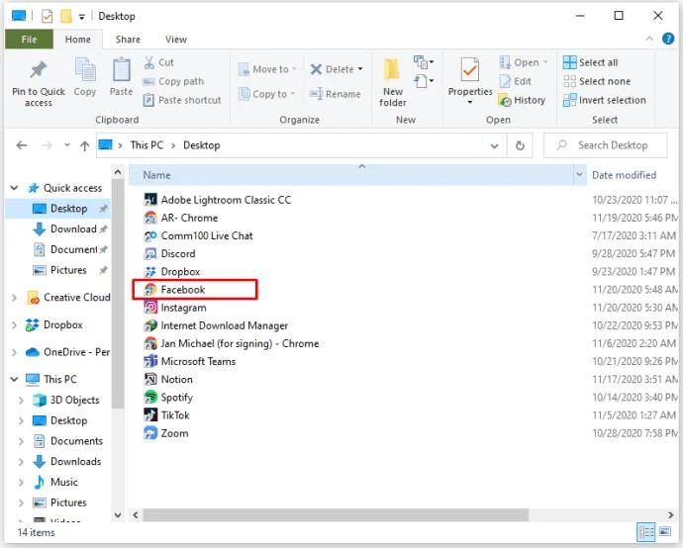The height and width of the screenshot is (548, 683).
Task: Switch to the View ribbon tab
Action: tap(176, 40)
